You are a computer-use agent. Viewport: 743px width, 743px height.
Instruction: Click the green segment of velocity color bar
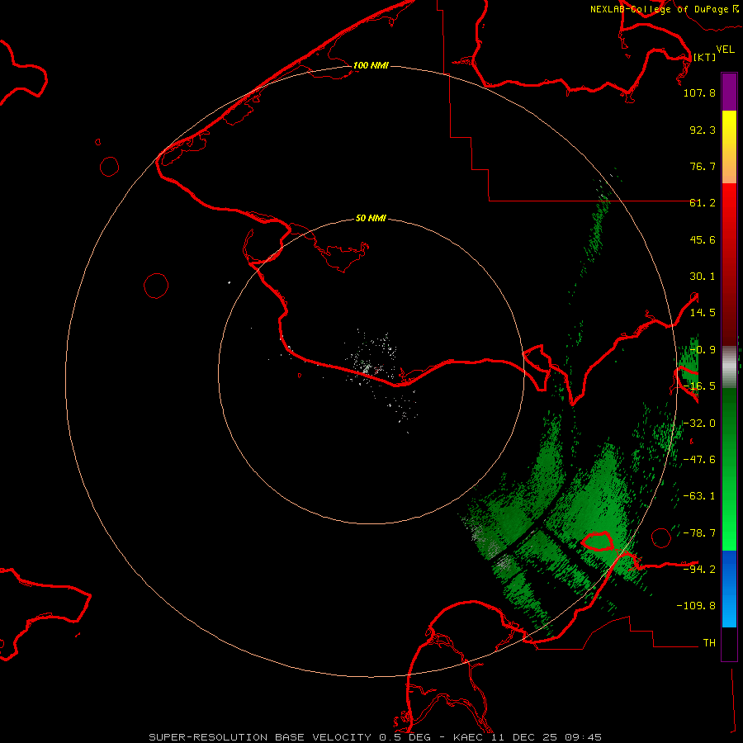coord(729,469)
